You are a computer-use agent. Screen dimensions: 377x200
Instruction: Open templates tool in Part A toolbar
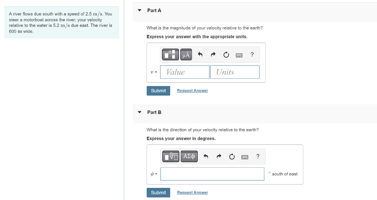[x=170, y=54]
